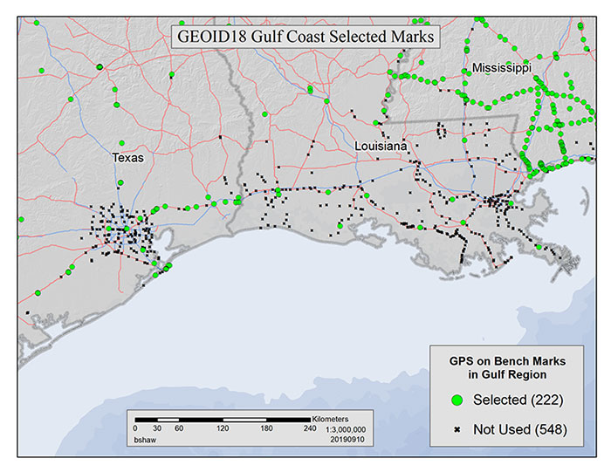The height and width of the screenshot is (472, 611).
Task: Click the "Not Used (548)" legend text
Action: (517, 429)
